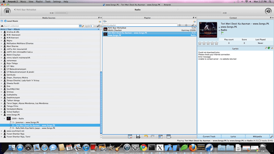Collapse the 2009 – Radio album

tap(4, 118)
